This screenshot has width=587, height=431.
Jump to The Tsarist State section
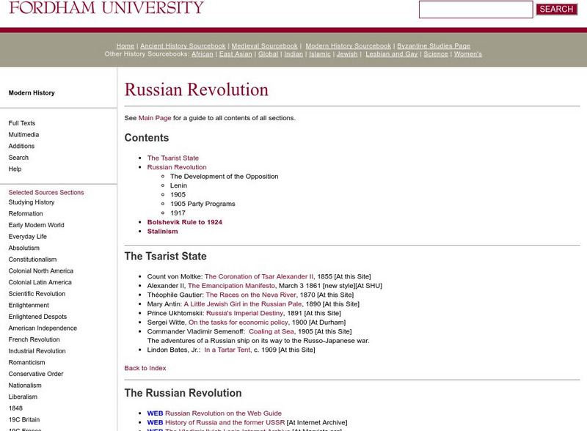click(x=172, y=158)
